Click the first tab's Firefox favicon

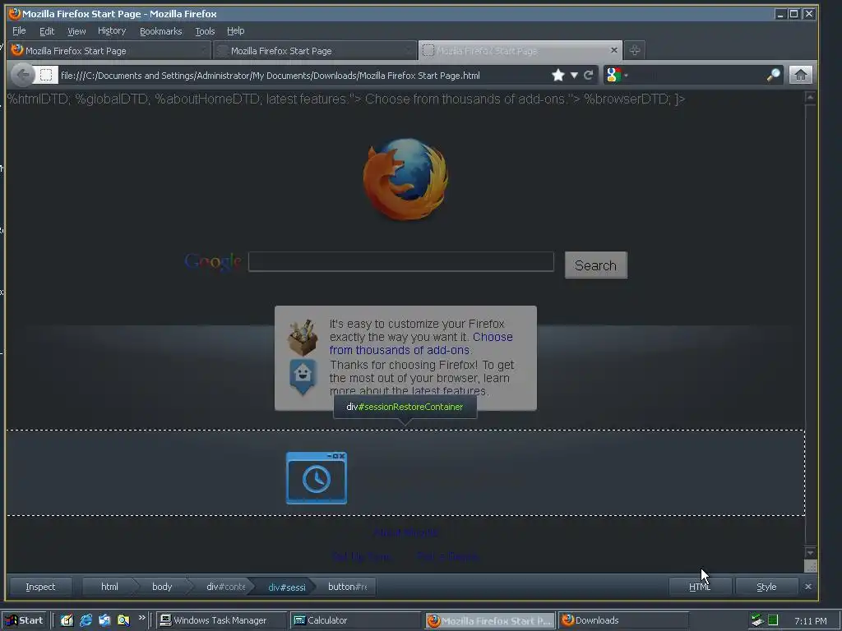pyautogui.click(x=17, y=50)
